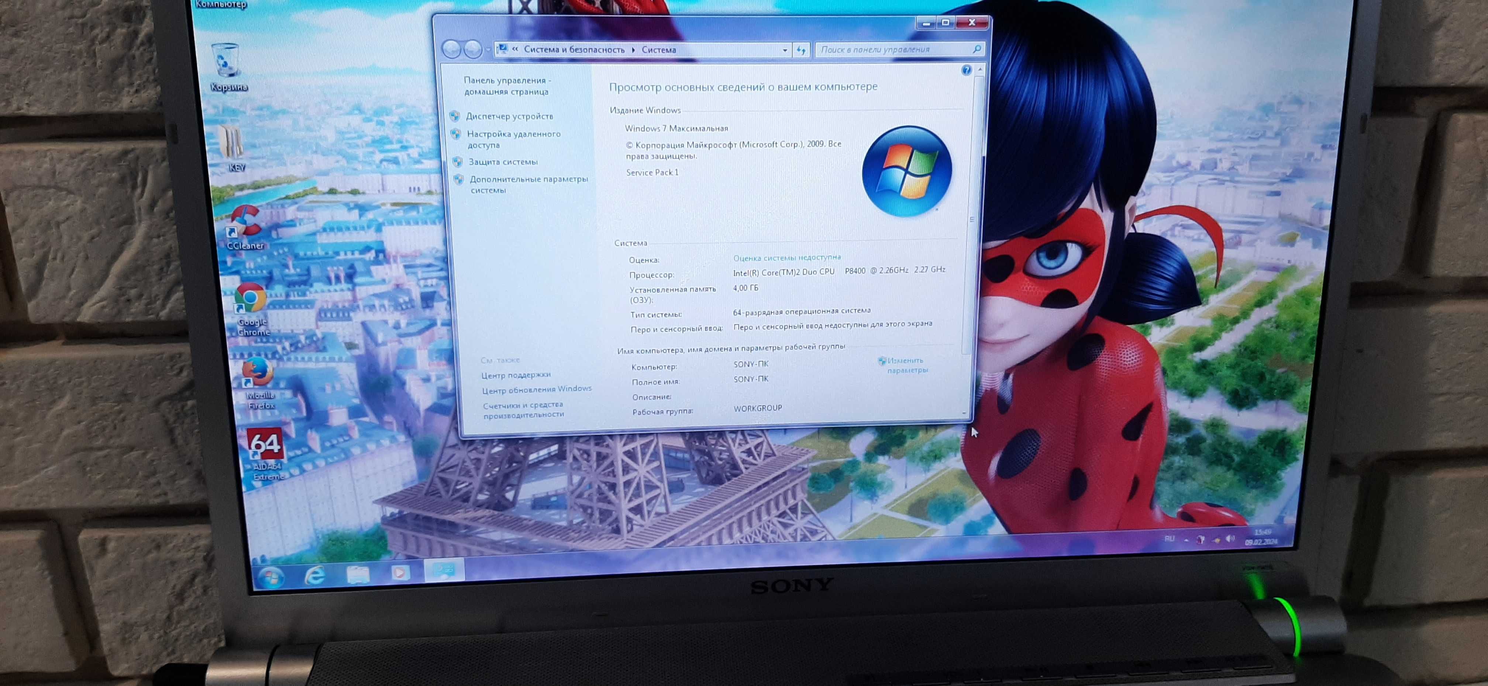Image resolution: width=1488 pixels, height=686 pixels.
Task: Click the processor Intel Core2 Duo P8400 value
Action: pyautogui.click(x=839, y=271)
